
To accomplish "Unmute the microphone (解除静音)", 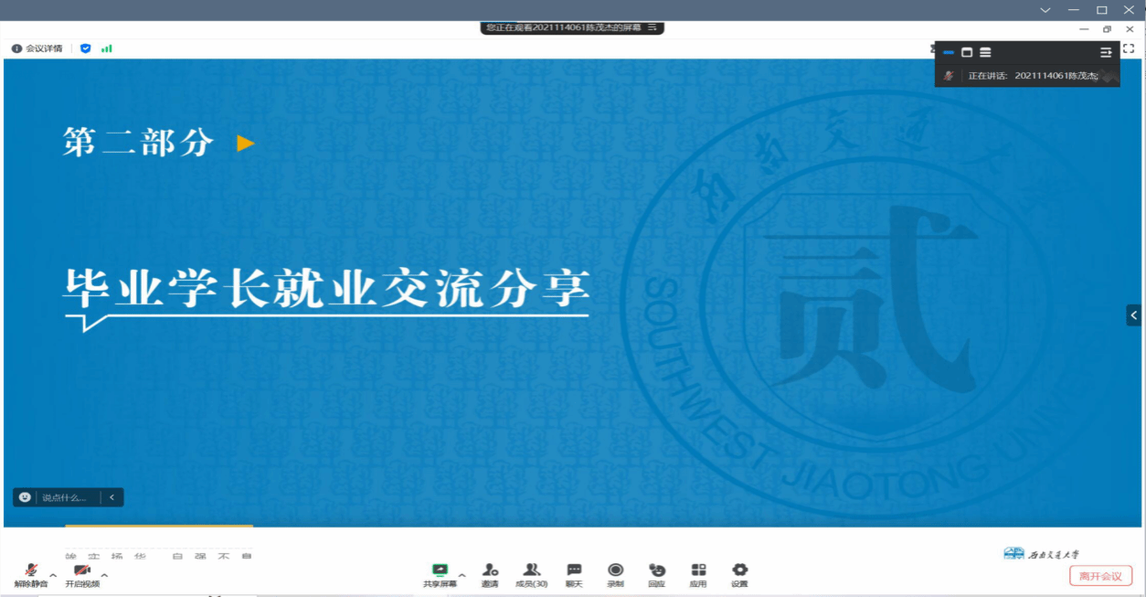I will pyautogui.click(x=31, y=573).
